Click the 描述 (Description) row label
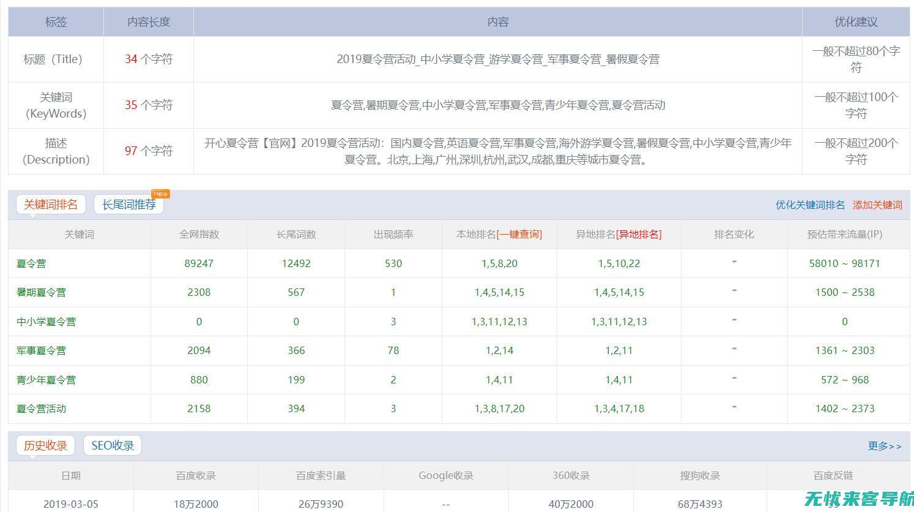 (56, 151)
